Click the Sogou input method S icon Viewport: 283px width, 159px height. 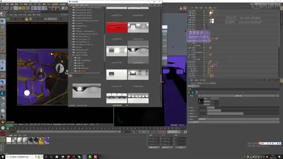260,143
